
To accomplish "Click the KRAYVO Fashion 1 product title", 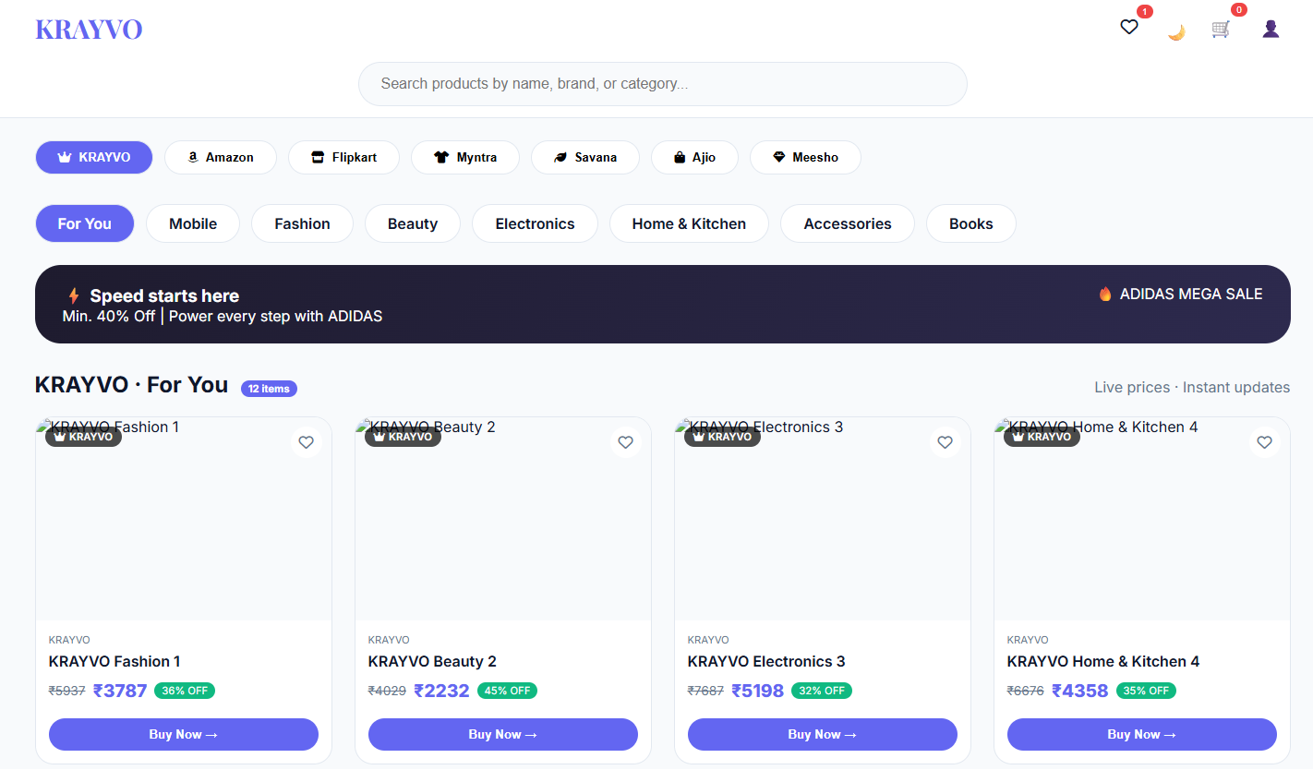I will [114, 661].
